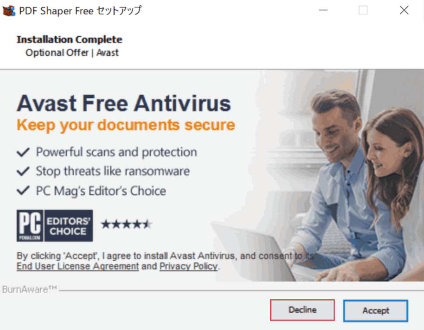Click the checkmark beside Stop threats like ransomware
This screenshot has width=424, height=330.
pyautogui.click(x=23, y=171)
